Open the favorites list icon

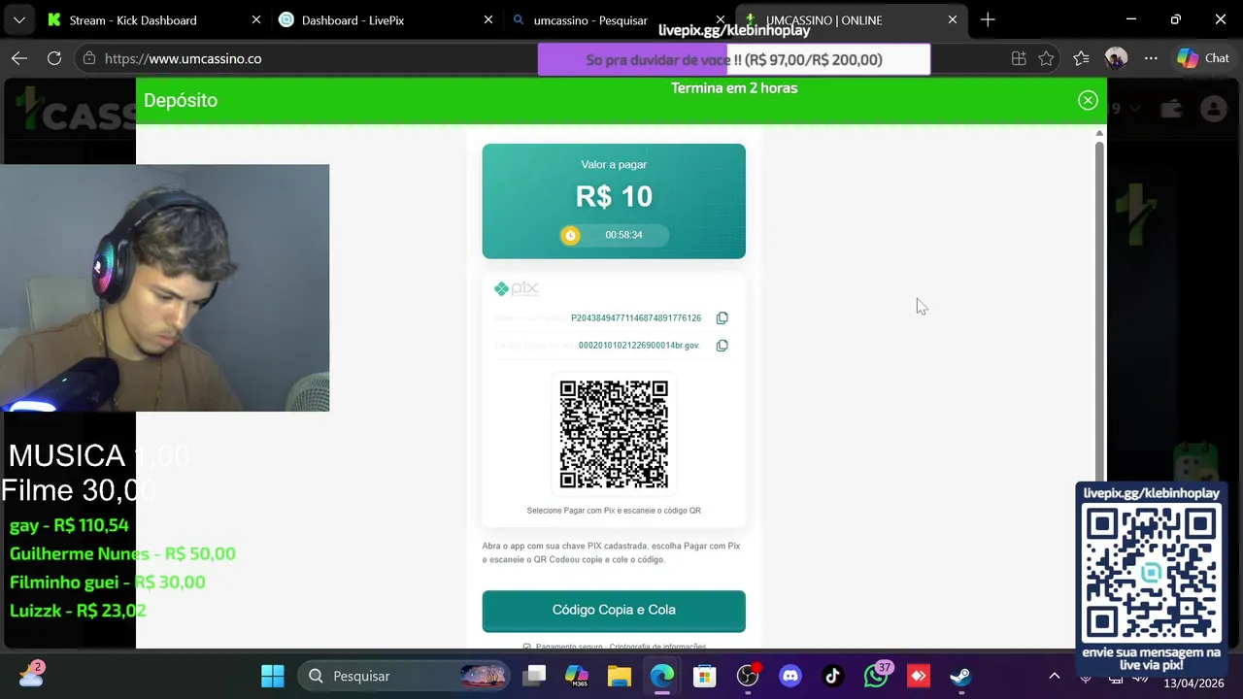pyautogui.click(x=1081, y=58)
